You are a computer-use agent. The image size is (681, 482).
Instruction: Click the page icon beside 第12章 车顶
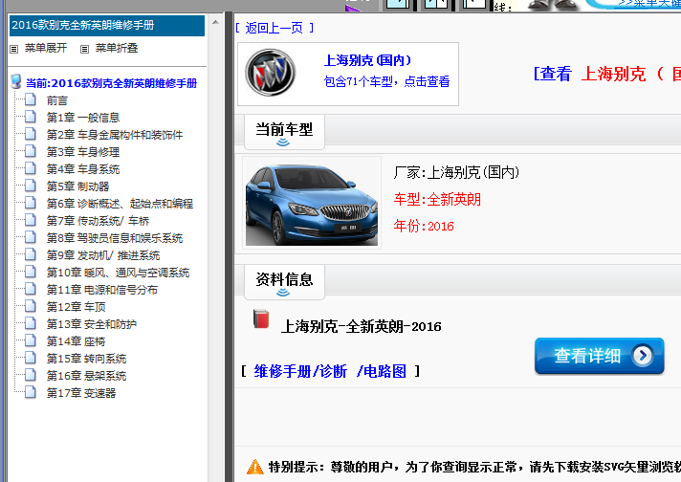[x=31, y=307]
